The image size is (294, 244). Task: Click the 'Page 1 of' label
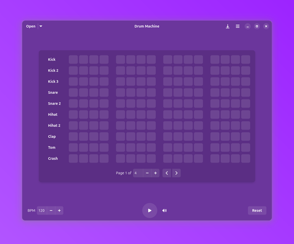123,173
